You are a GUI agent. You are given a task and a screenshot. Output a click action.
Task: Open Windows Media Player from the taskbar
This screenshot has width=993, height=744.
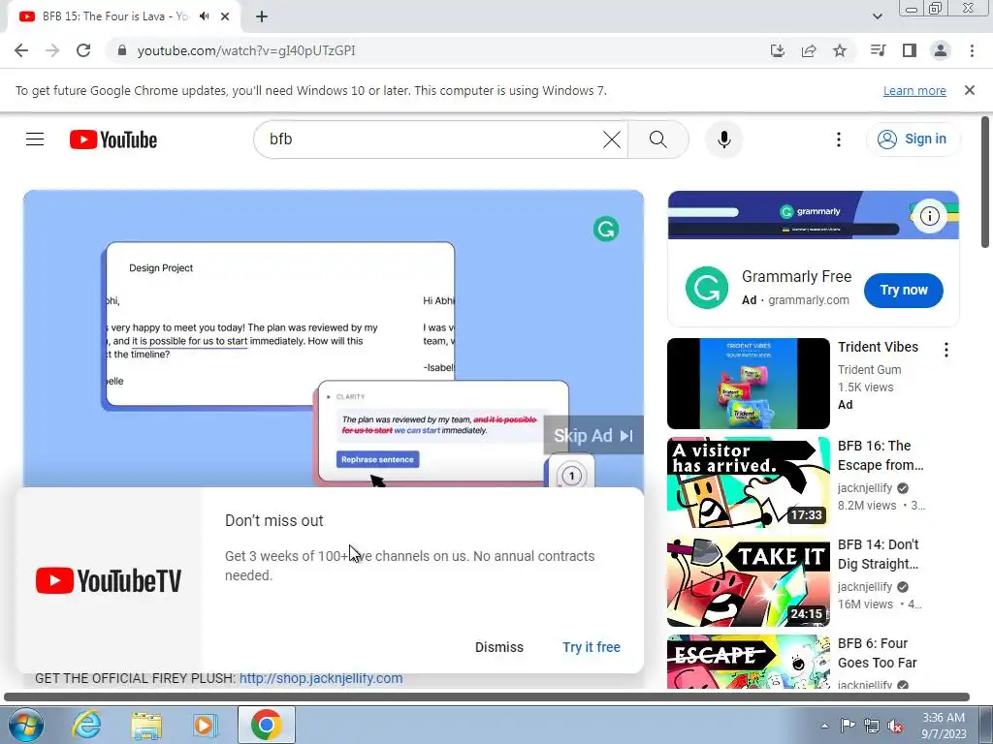tap(206, 725)
